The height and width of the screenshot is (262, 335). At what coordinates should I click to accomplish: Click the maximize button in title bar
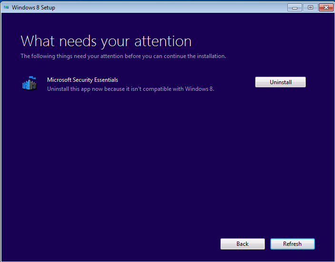pos(310,7)
